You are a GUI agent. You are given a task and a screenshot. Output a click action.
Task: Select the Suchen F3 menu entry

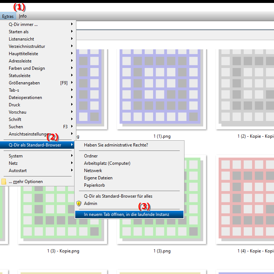click(38, 127)
